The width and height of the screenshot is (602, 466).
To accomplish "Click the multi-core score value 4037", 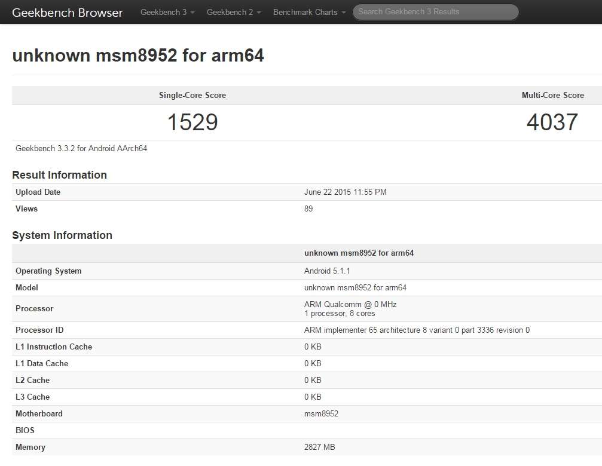I will click(552, 122).
